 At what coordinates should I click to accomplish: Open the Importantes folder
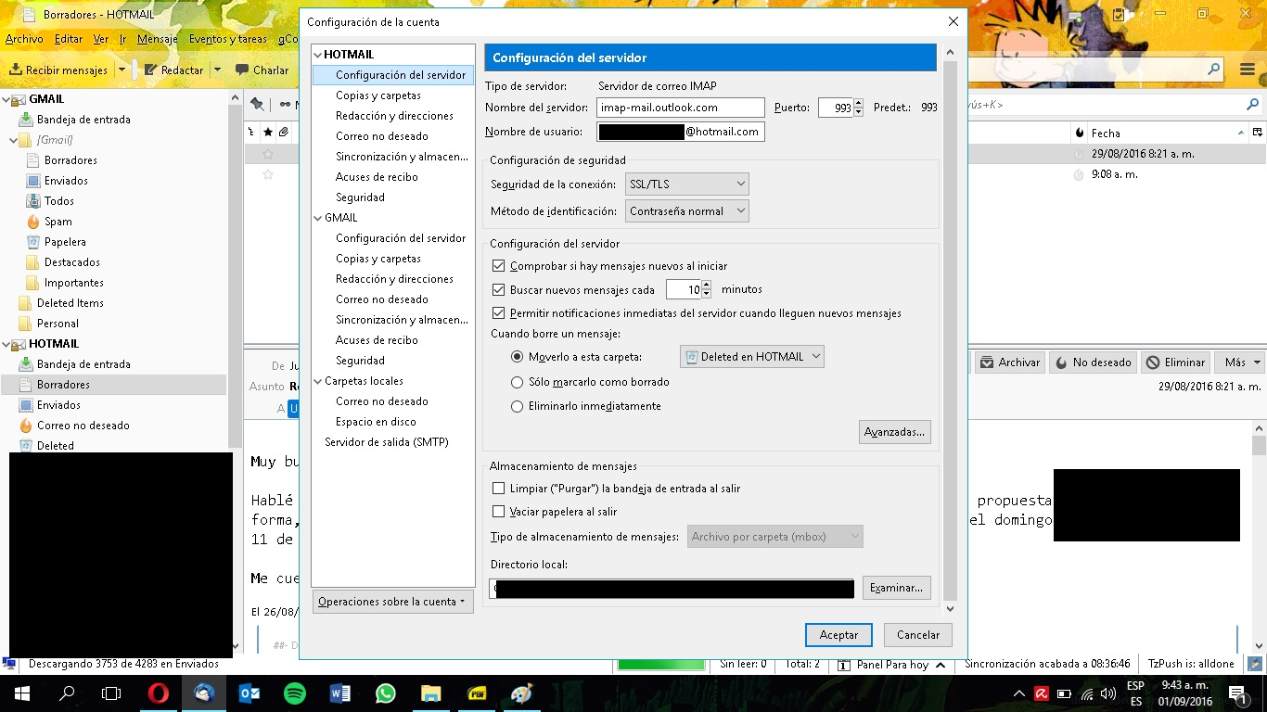(73, 283)
